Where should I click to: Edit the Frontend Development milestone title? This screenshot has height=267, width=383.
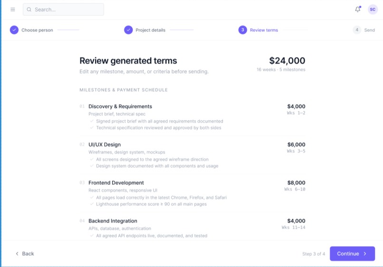tap(116, 183)
